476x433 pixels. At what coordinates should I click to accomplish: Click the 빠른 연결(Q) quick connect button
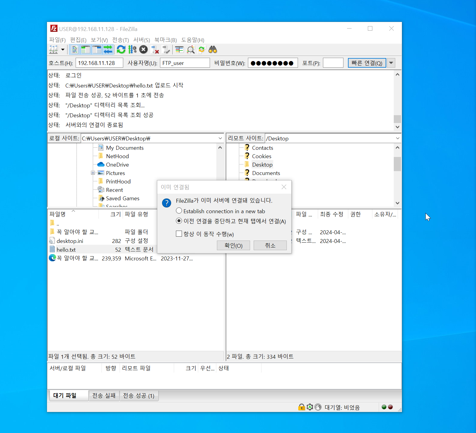coord(367,63)
